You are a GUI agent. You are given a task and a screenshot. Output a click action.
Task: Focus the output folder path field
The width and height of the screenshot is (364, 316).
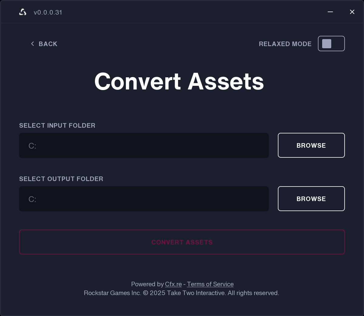click(144, 199)
